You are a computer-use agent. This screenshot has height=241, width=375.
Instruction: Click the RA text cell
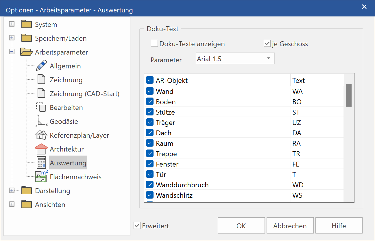pyautogui.click(x=317, y=143)
